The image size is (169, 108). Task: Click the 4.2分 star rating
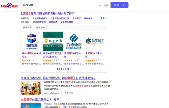click(72, 60)
